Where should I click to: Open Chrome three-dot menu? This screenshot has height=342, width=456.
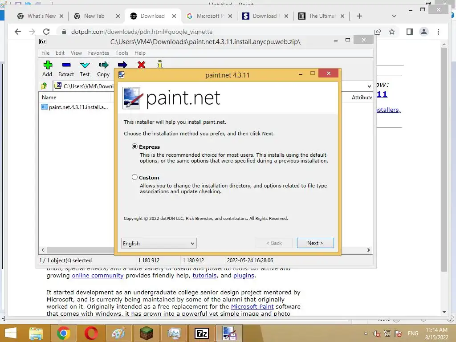coord(438,32)
